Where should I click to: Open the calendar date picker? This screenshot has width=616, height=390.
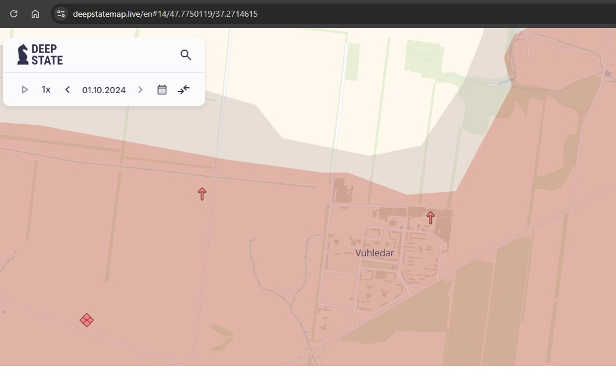click(x=162, y=90)
